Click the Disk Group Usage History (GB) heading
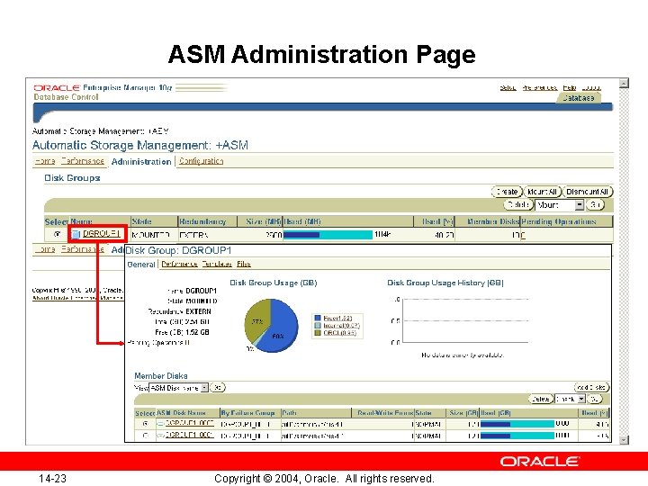The image size is (648, 486). 445,283
